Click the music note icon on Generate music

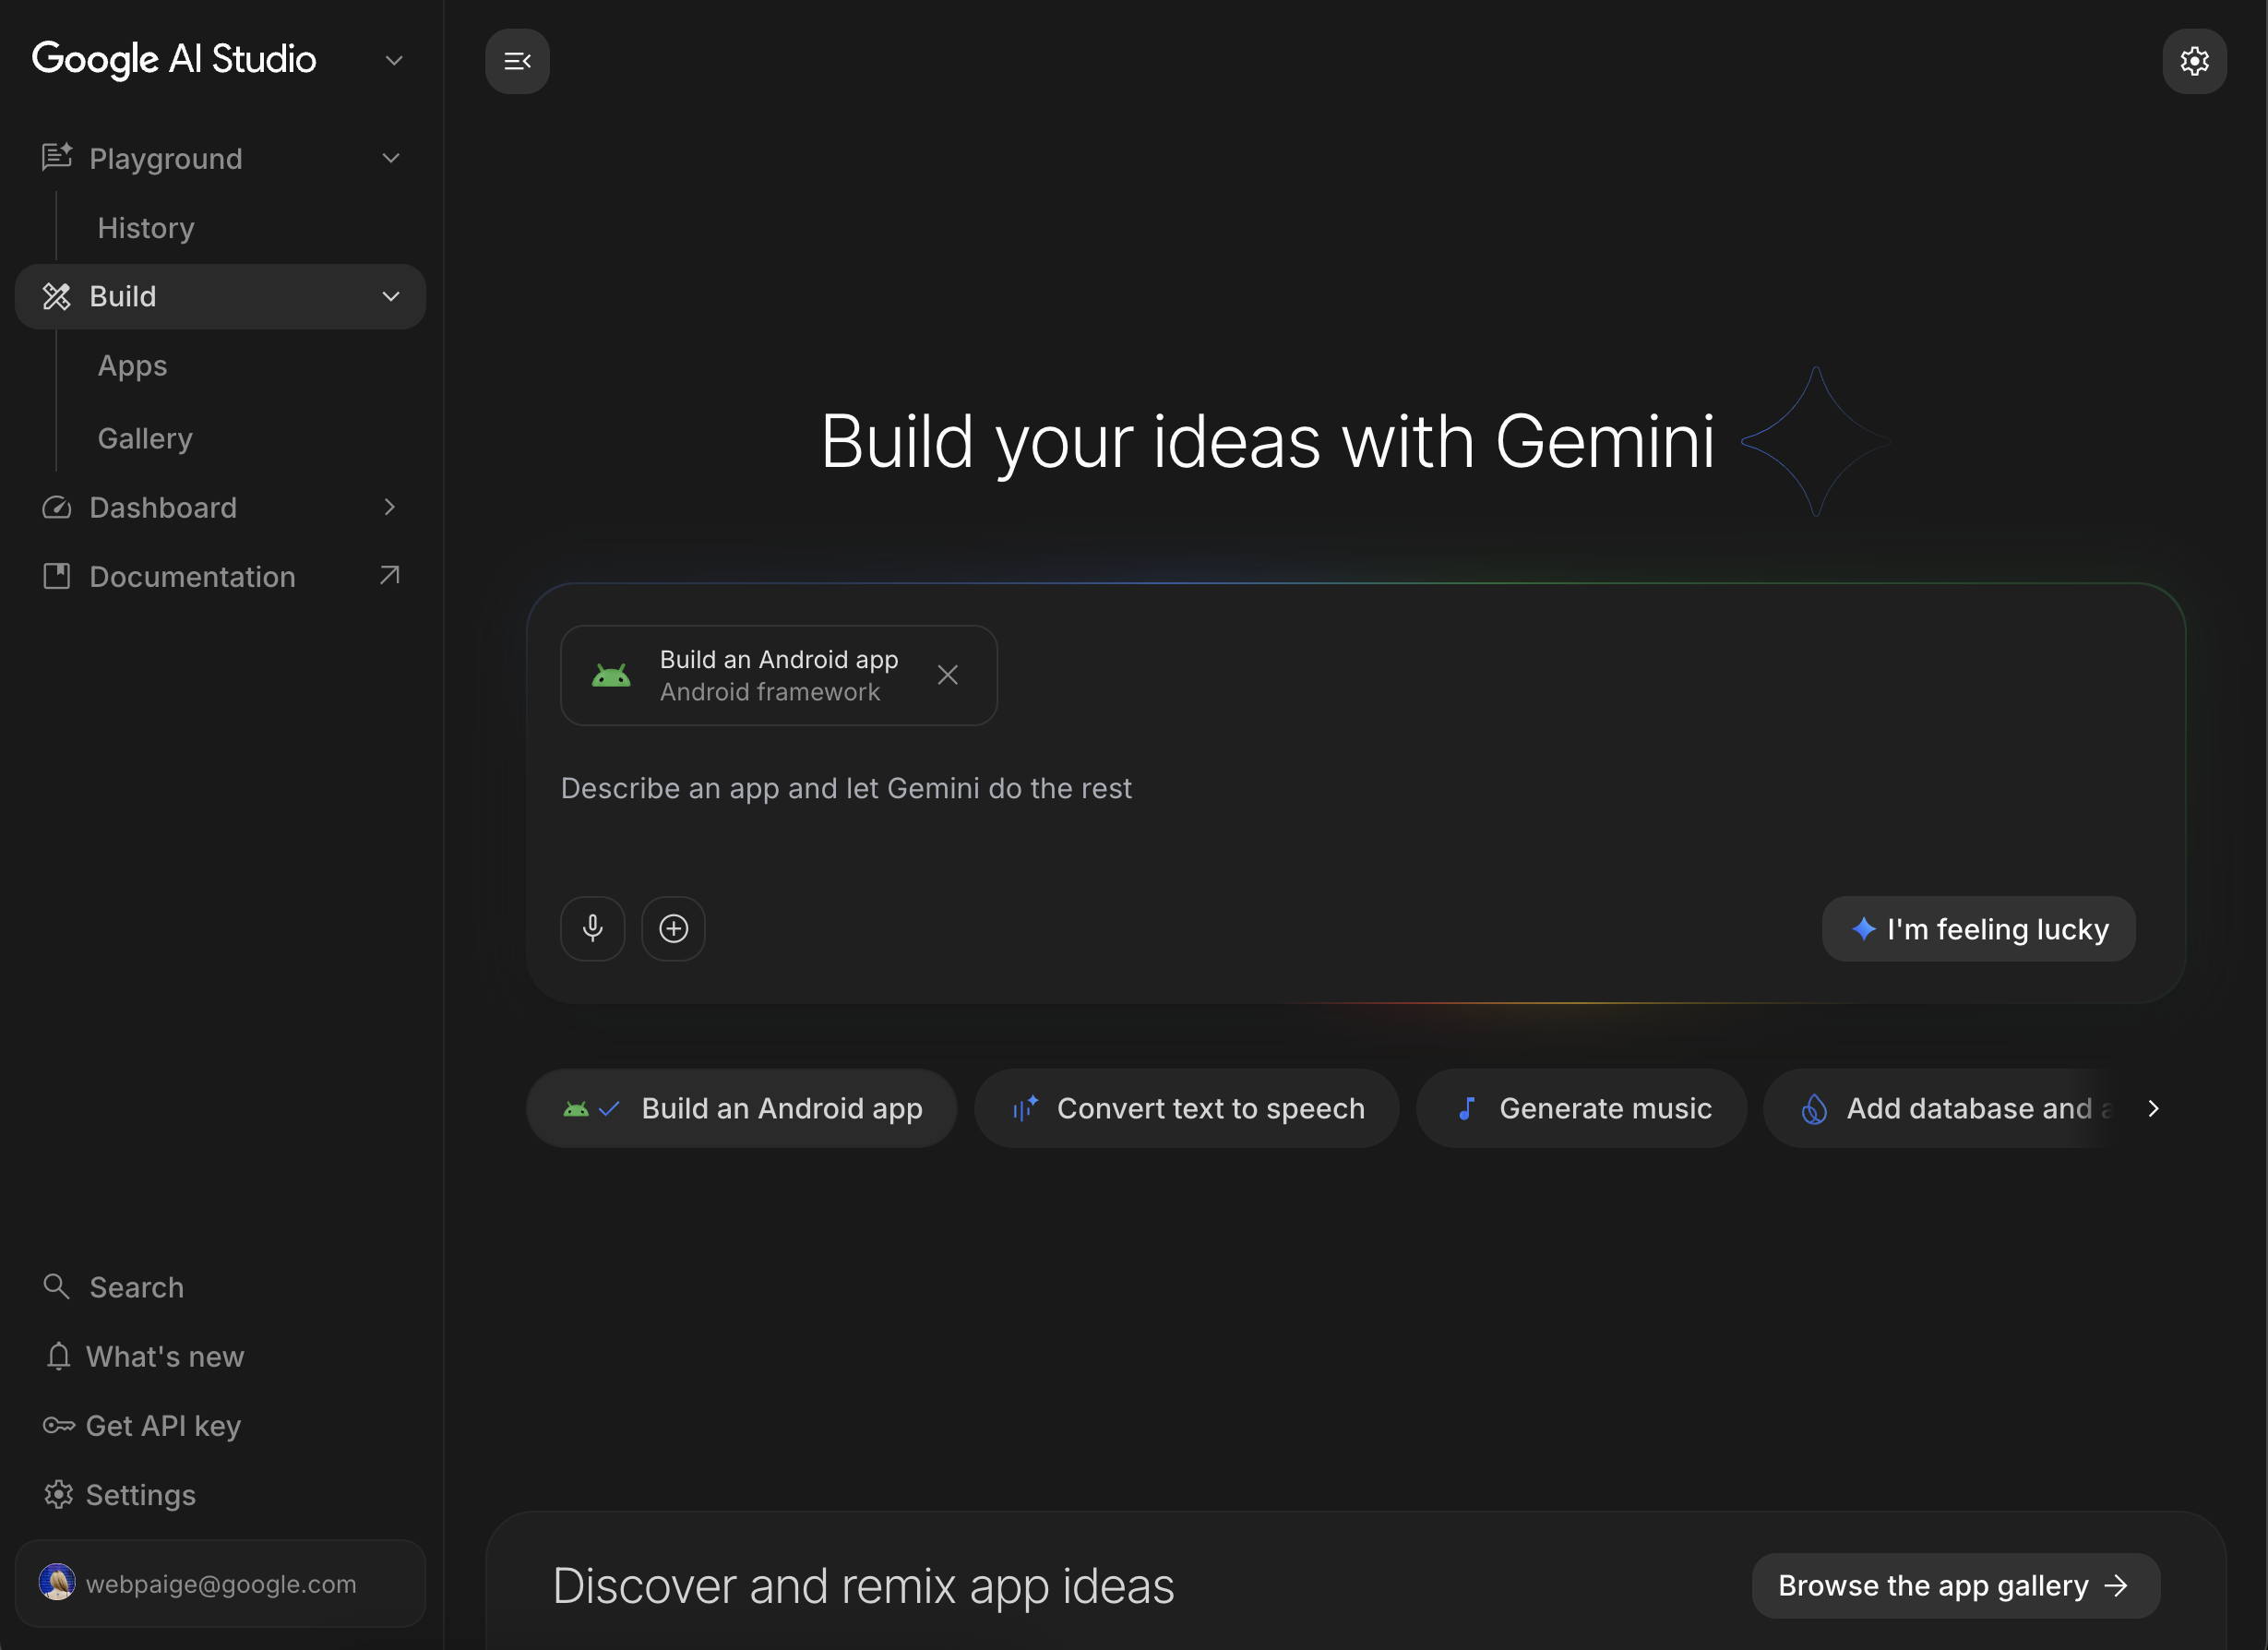(1467, 1108)
